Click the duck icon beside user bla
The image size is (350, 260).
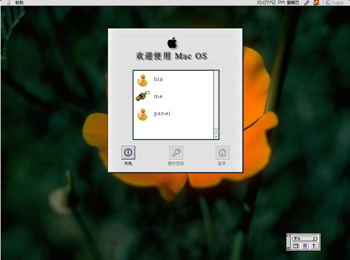[142, 79]
